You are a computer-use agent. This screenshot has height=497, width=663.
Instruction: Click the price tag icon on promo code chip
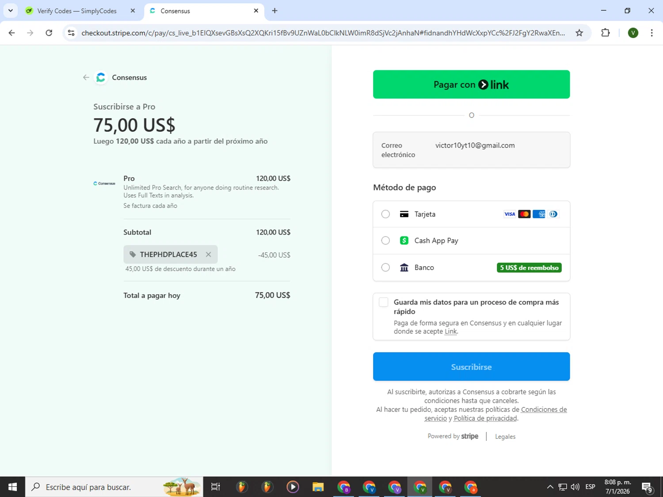click(133, 254)
